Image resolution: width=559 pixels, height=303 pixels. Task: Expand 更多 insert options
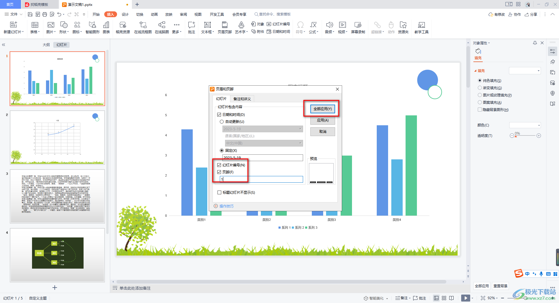177,28
